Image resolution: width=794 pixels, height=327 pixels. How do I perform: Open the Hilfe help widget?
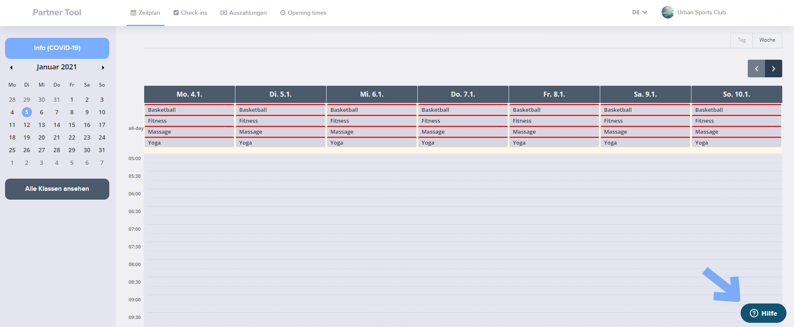click(763, 313)
